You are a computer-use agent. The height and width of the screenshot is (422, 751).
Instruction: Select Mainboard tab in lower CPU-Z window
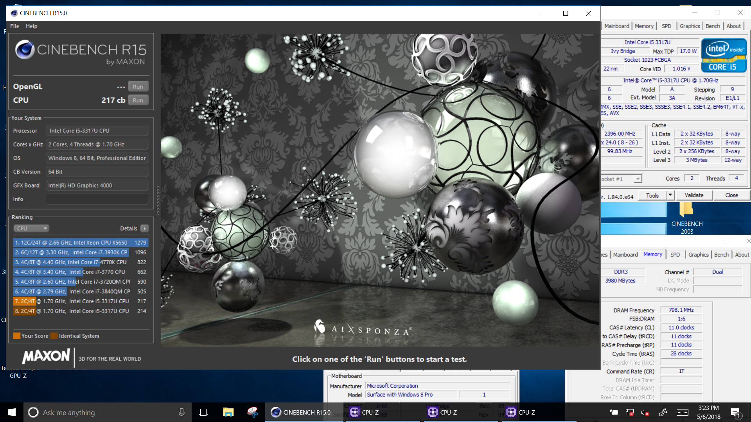(x=625, y=255)
